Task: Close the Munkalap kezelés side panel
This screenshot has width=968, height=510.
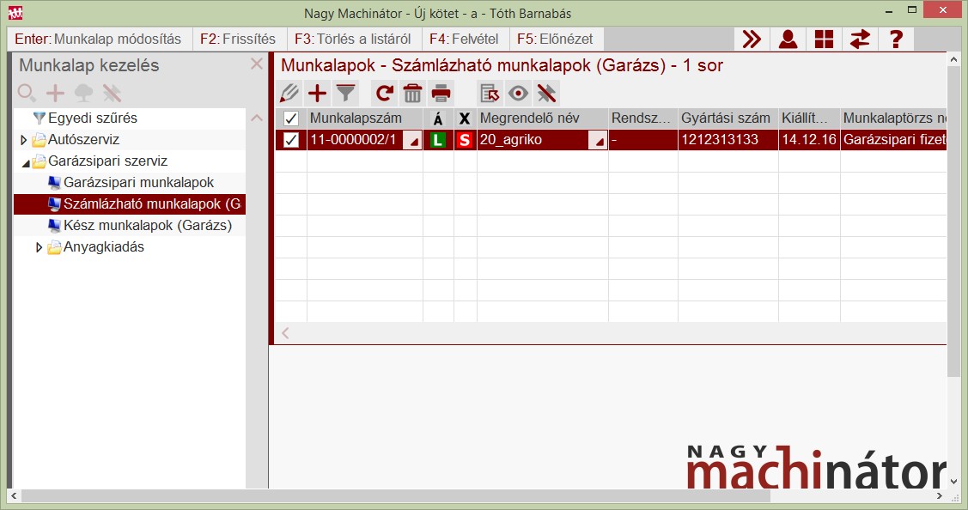Action: [257, 64]
